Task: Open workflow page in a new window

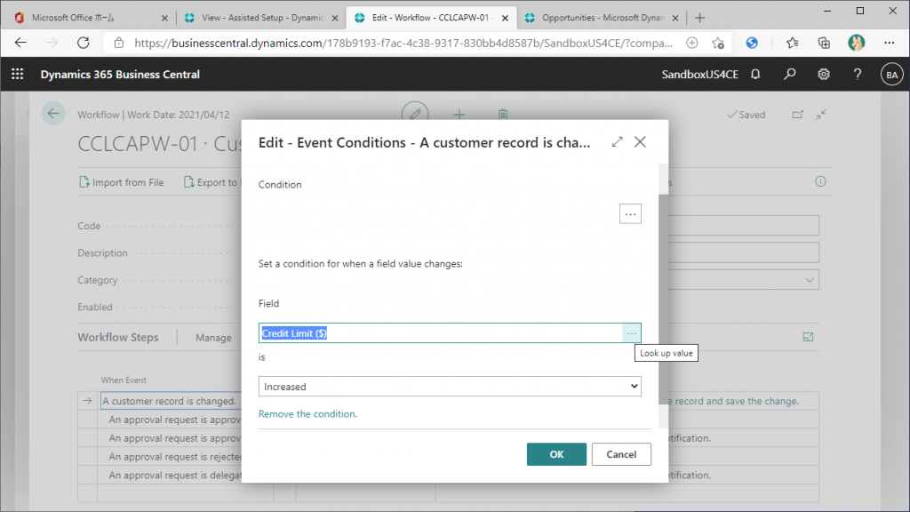Action: [x=798, y=115]
